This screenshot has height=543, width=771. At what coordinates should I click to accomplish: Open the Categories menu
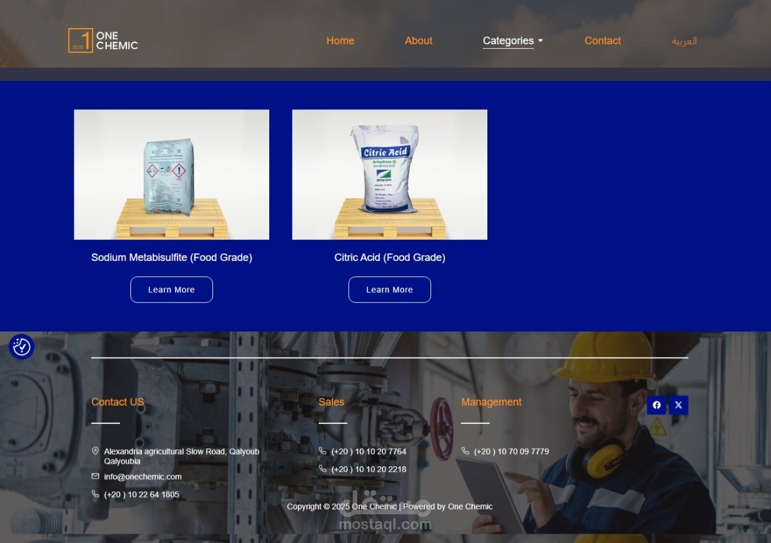click(508, 41)
